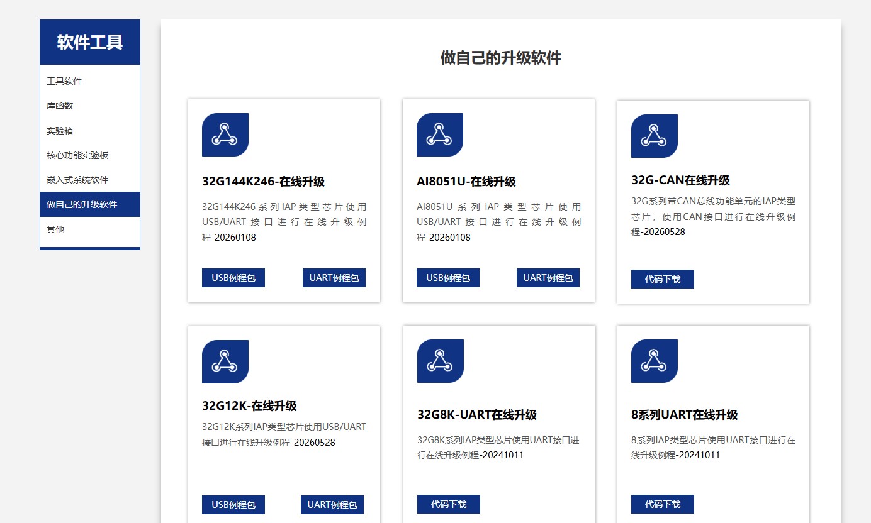871x523 pixels.
Task: Open 核心功能实验板 menu entry
Action: point(89,155)
